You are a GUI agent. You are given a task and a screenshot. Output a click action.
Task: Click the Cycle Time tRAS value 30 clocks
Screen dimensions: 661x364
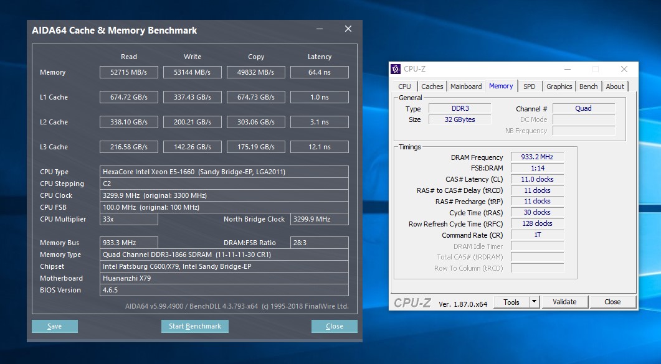pyautogui.click(x=537, y=213)
